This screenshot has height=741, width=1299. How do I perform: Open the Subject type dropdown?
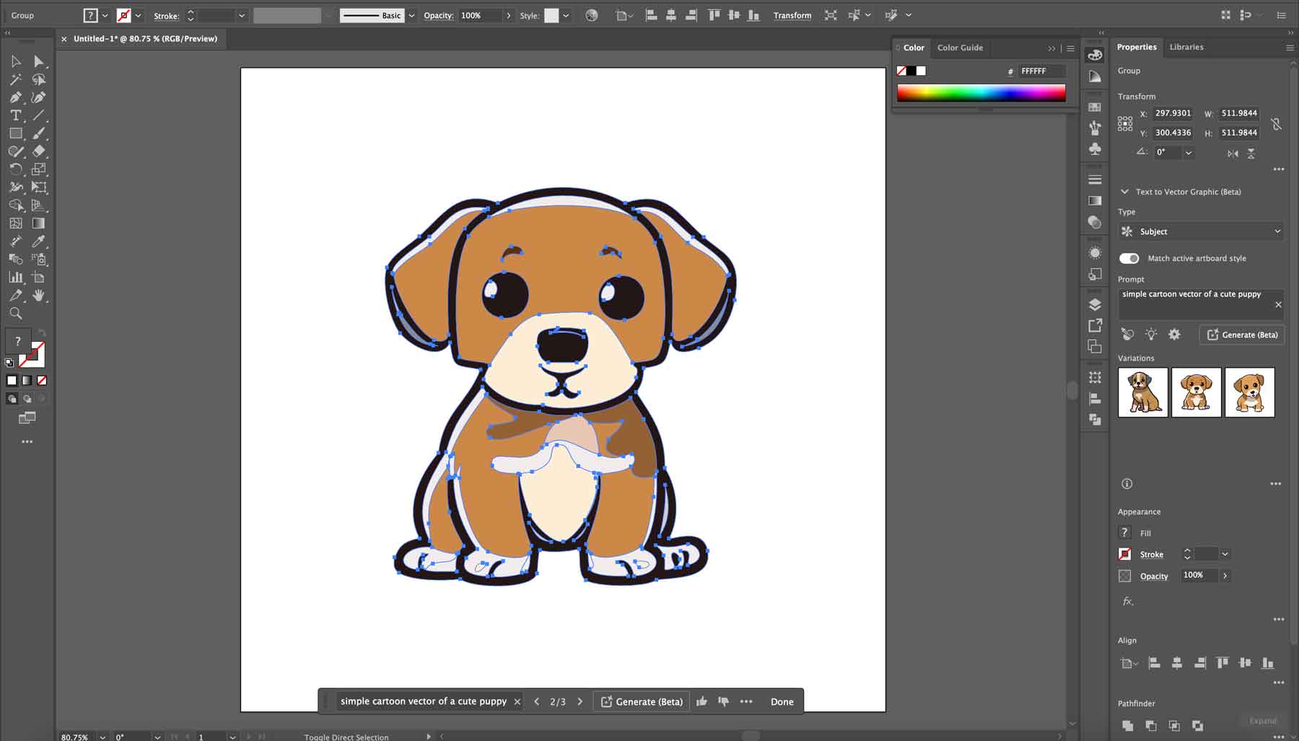point(1200,231)
